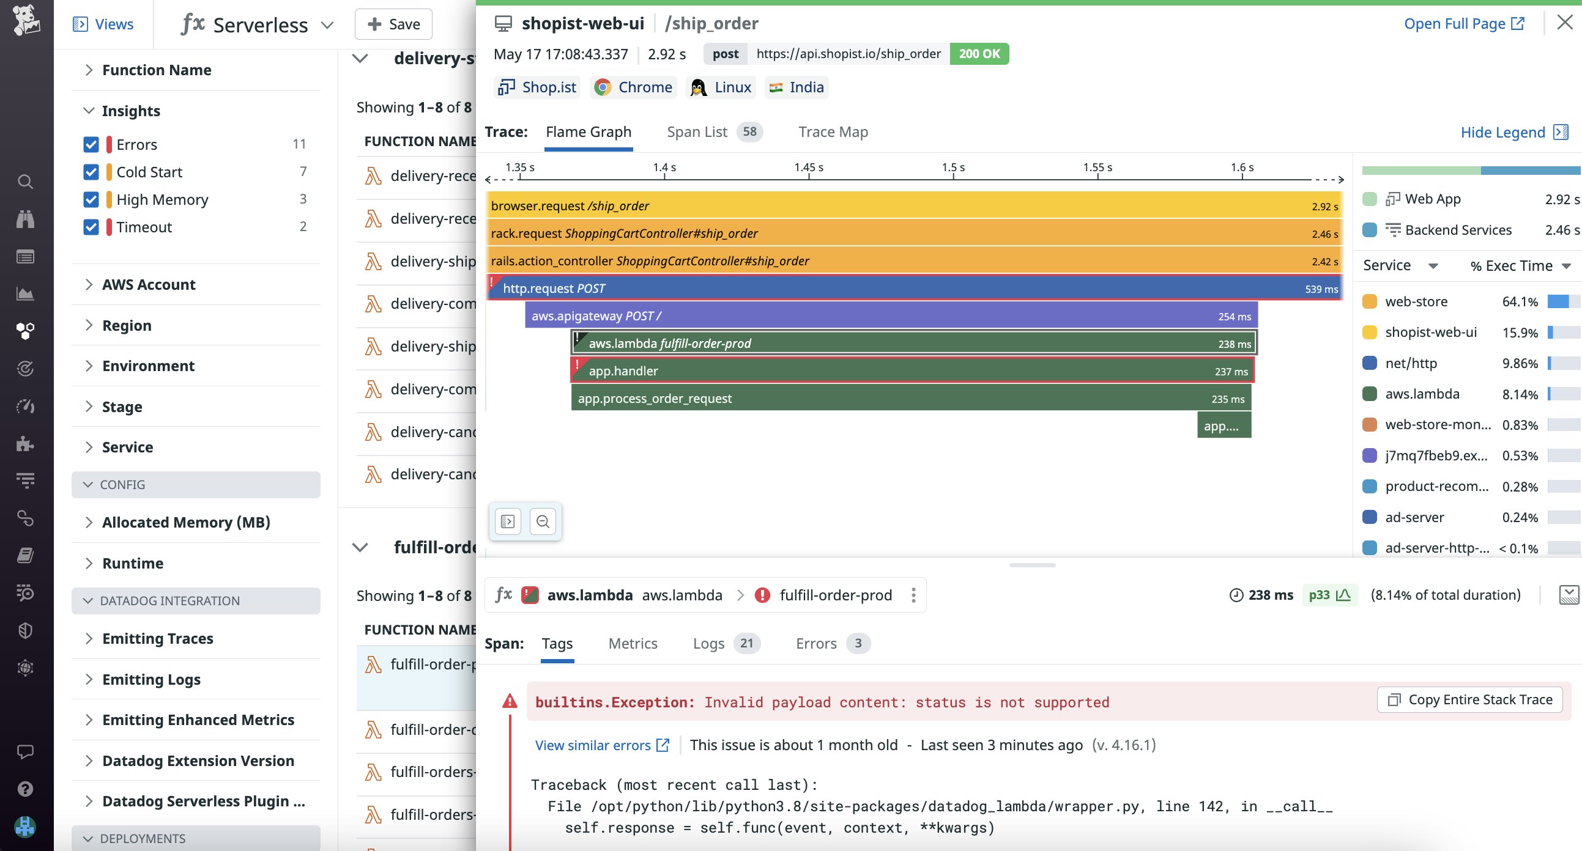Open the Serverless view dropdown
This screenshot has height=851, width=1582.
[327, 25]
